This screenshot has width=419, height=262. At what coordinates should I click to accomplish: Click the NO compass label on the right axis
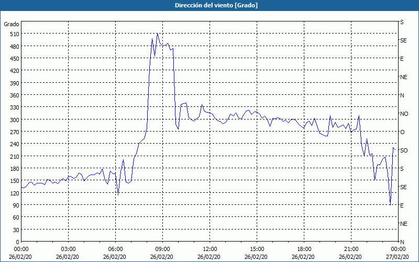click(x=404, y=114)
